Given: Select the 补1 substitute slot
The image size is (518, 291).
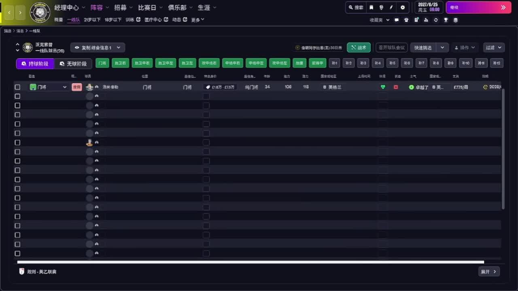Looking at the screenshot, I should pyautogui.click(x=334, y=63).
